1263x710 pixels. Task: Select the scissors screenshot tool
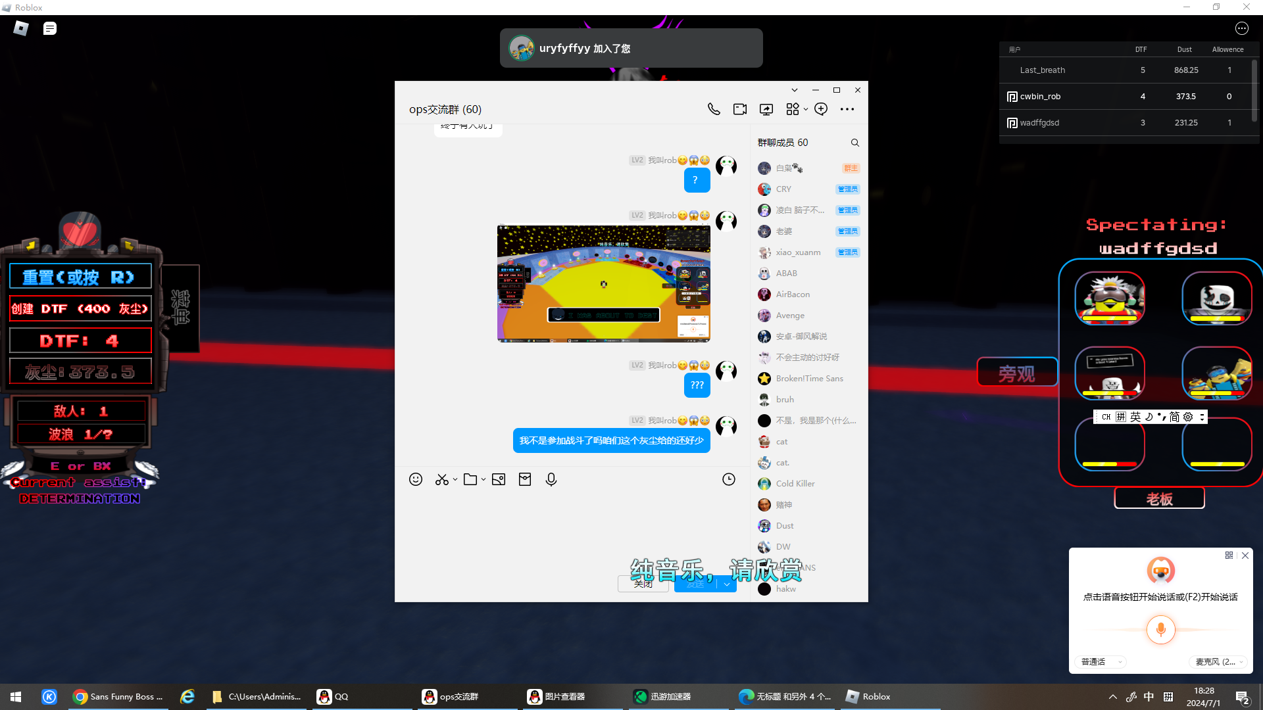tap(441, 479)
